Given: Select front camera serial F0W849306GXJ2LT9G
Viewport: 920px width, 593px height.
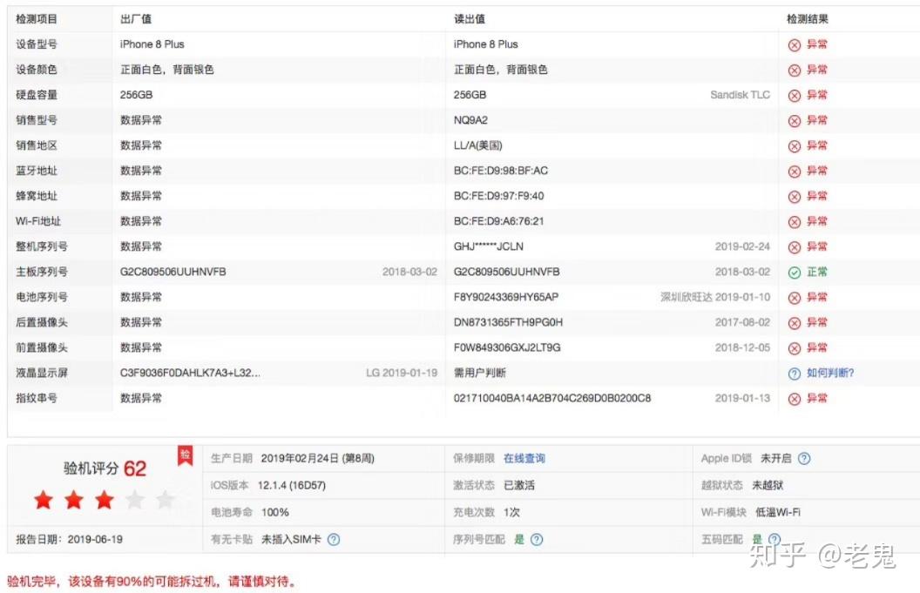Looking at the screenshot, I should coord(507,347).
